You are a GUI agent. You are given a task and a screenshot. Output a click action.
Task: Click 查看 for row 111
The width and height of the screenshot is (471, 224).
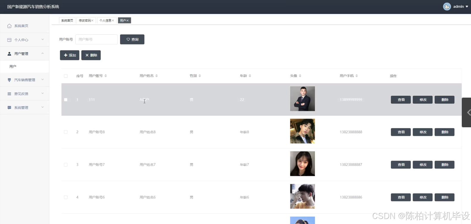pyautogui.click(x=401, y=100)
